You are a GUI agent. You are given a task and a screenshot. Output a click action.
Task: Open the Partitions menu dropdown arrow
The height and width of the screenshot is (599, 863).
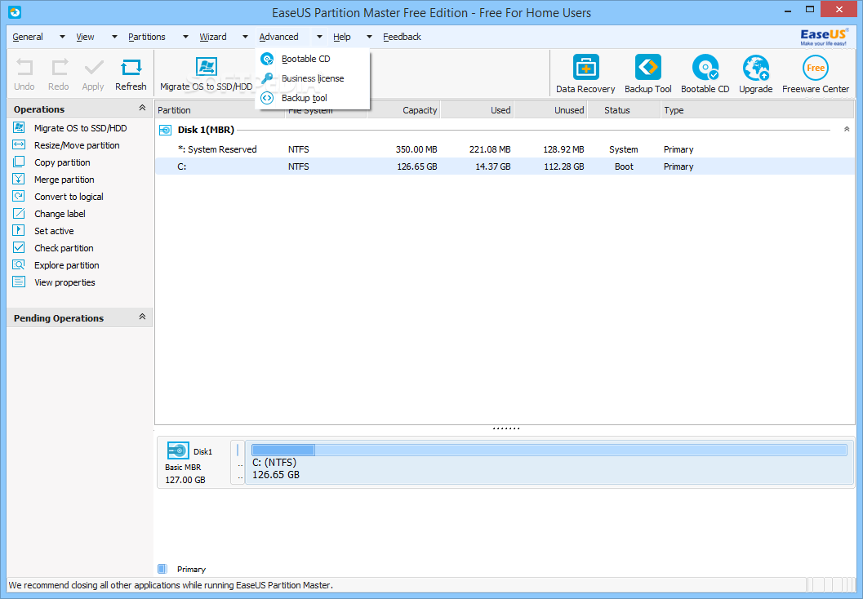click(185, 37)
